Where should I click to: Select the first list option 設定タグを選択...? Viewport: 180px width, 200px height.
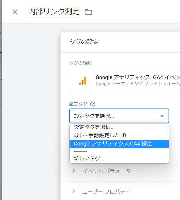pos(94,127)
